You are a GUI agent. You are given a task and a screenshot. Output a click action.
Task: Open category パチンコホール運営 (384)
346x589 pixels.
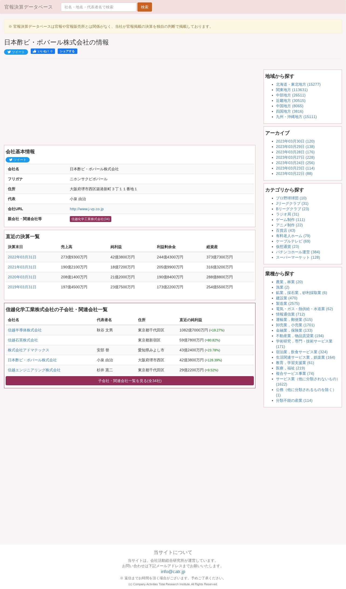(x=298, y=252)
